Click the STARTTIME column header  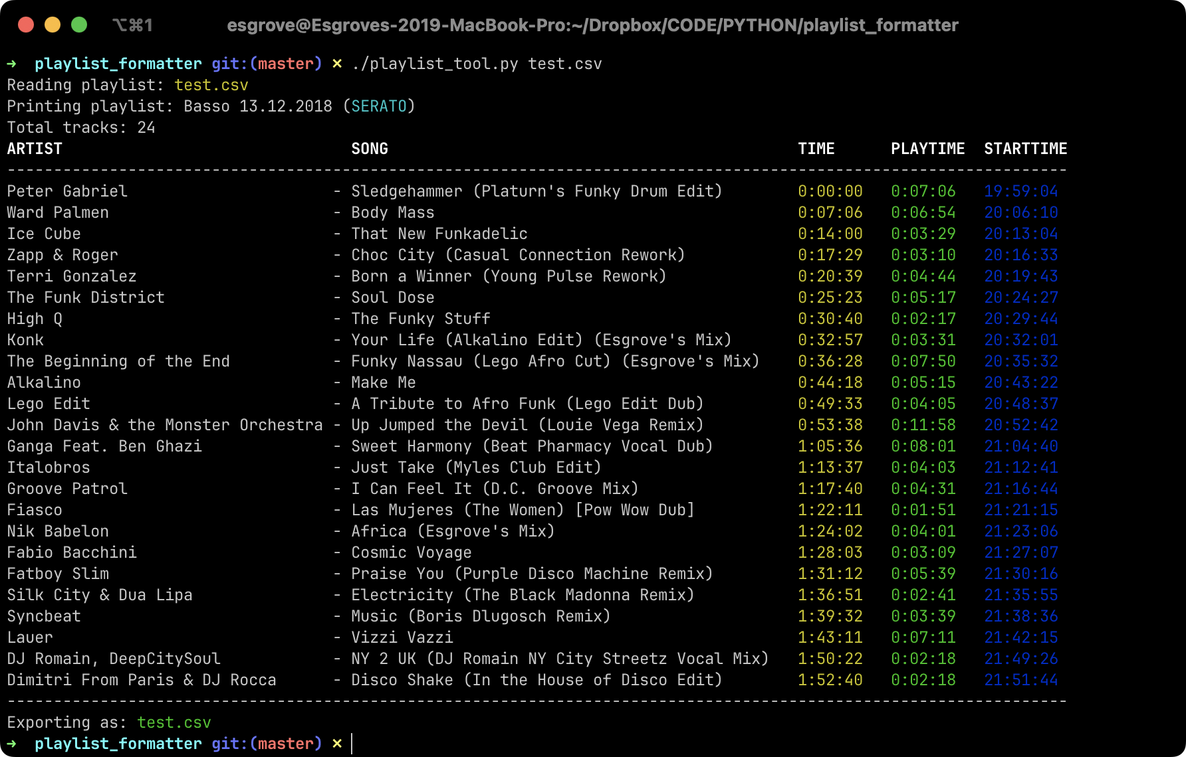(x=1026, y=149)
